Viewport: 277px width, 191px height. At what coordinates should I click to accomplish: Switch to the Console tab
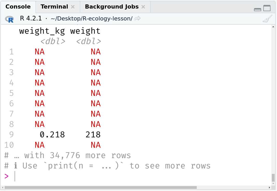[18, 7]
